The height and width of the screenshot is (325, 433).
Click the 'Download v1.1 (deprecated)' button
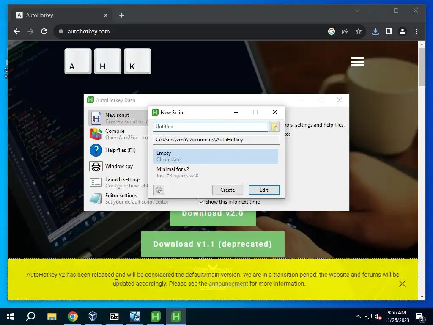213,244
